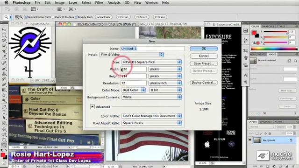Hide the Background layer with eye icon
Viewport: 299px width, 168px height.
point(250,140)
